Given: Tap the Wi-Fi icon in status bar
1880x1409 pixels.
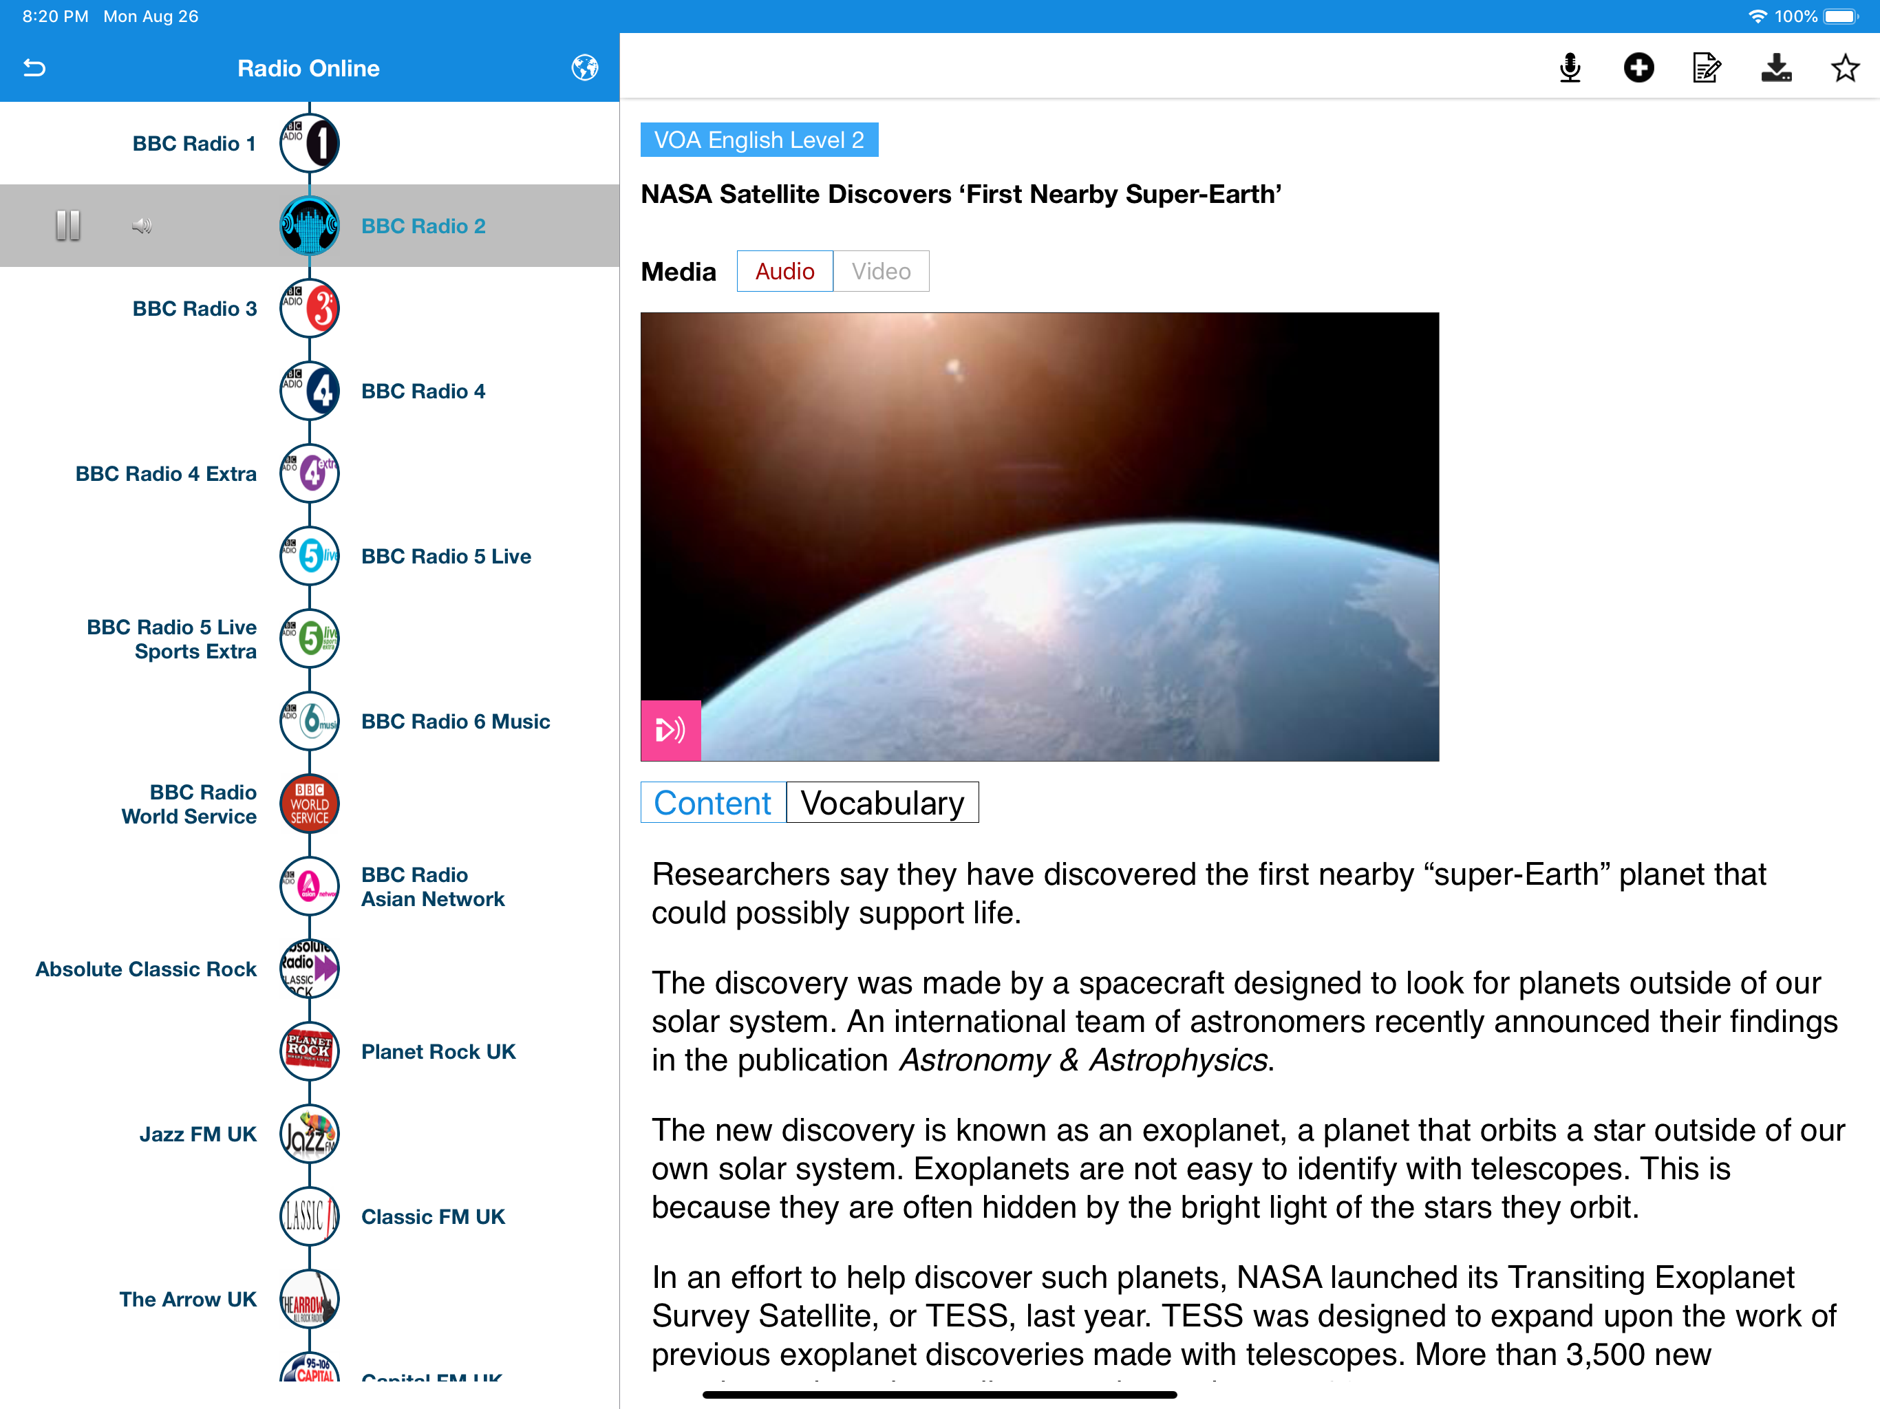Looking at the screenshot, I should click(1756, 16).
